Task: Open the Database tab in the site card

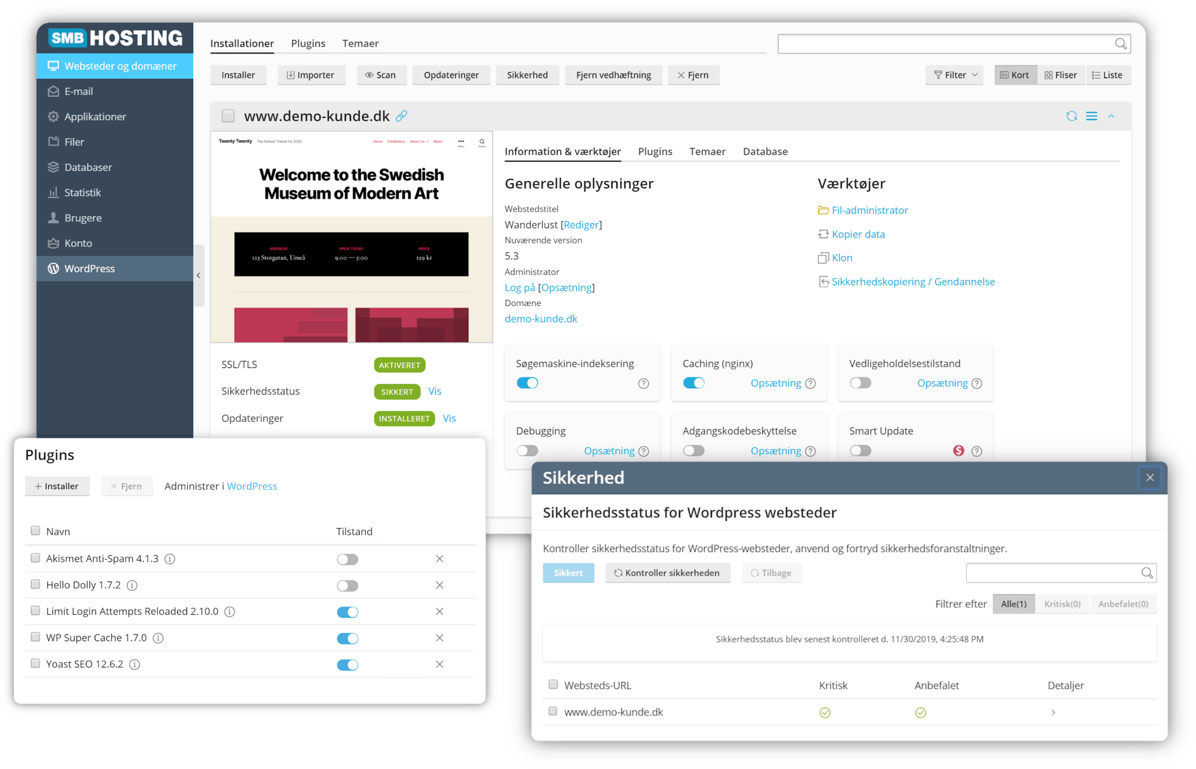Action: click(765, 151)
